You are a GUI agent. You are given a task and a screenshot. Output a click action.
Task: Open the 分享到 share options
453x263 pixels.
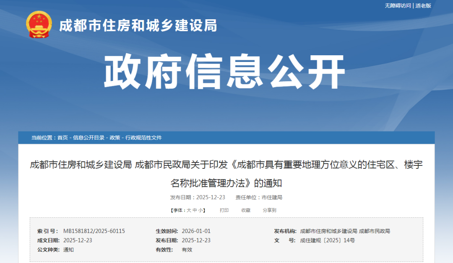(270, 211)
